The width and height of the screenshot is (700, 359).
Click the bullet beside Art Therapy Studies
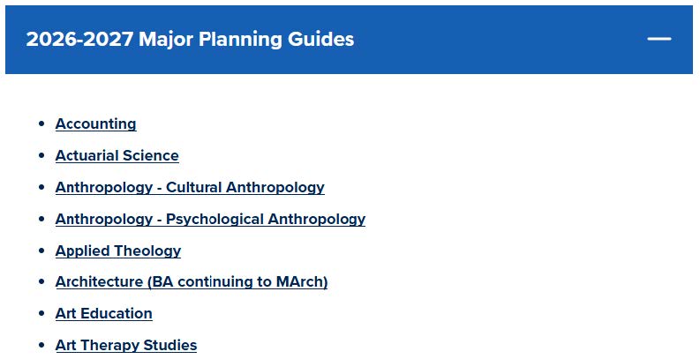41,346
